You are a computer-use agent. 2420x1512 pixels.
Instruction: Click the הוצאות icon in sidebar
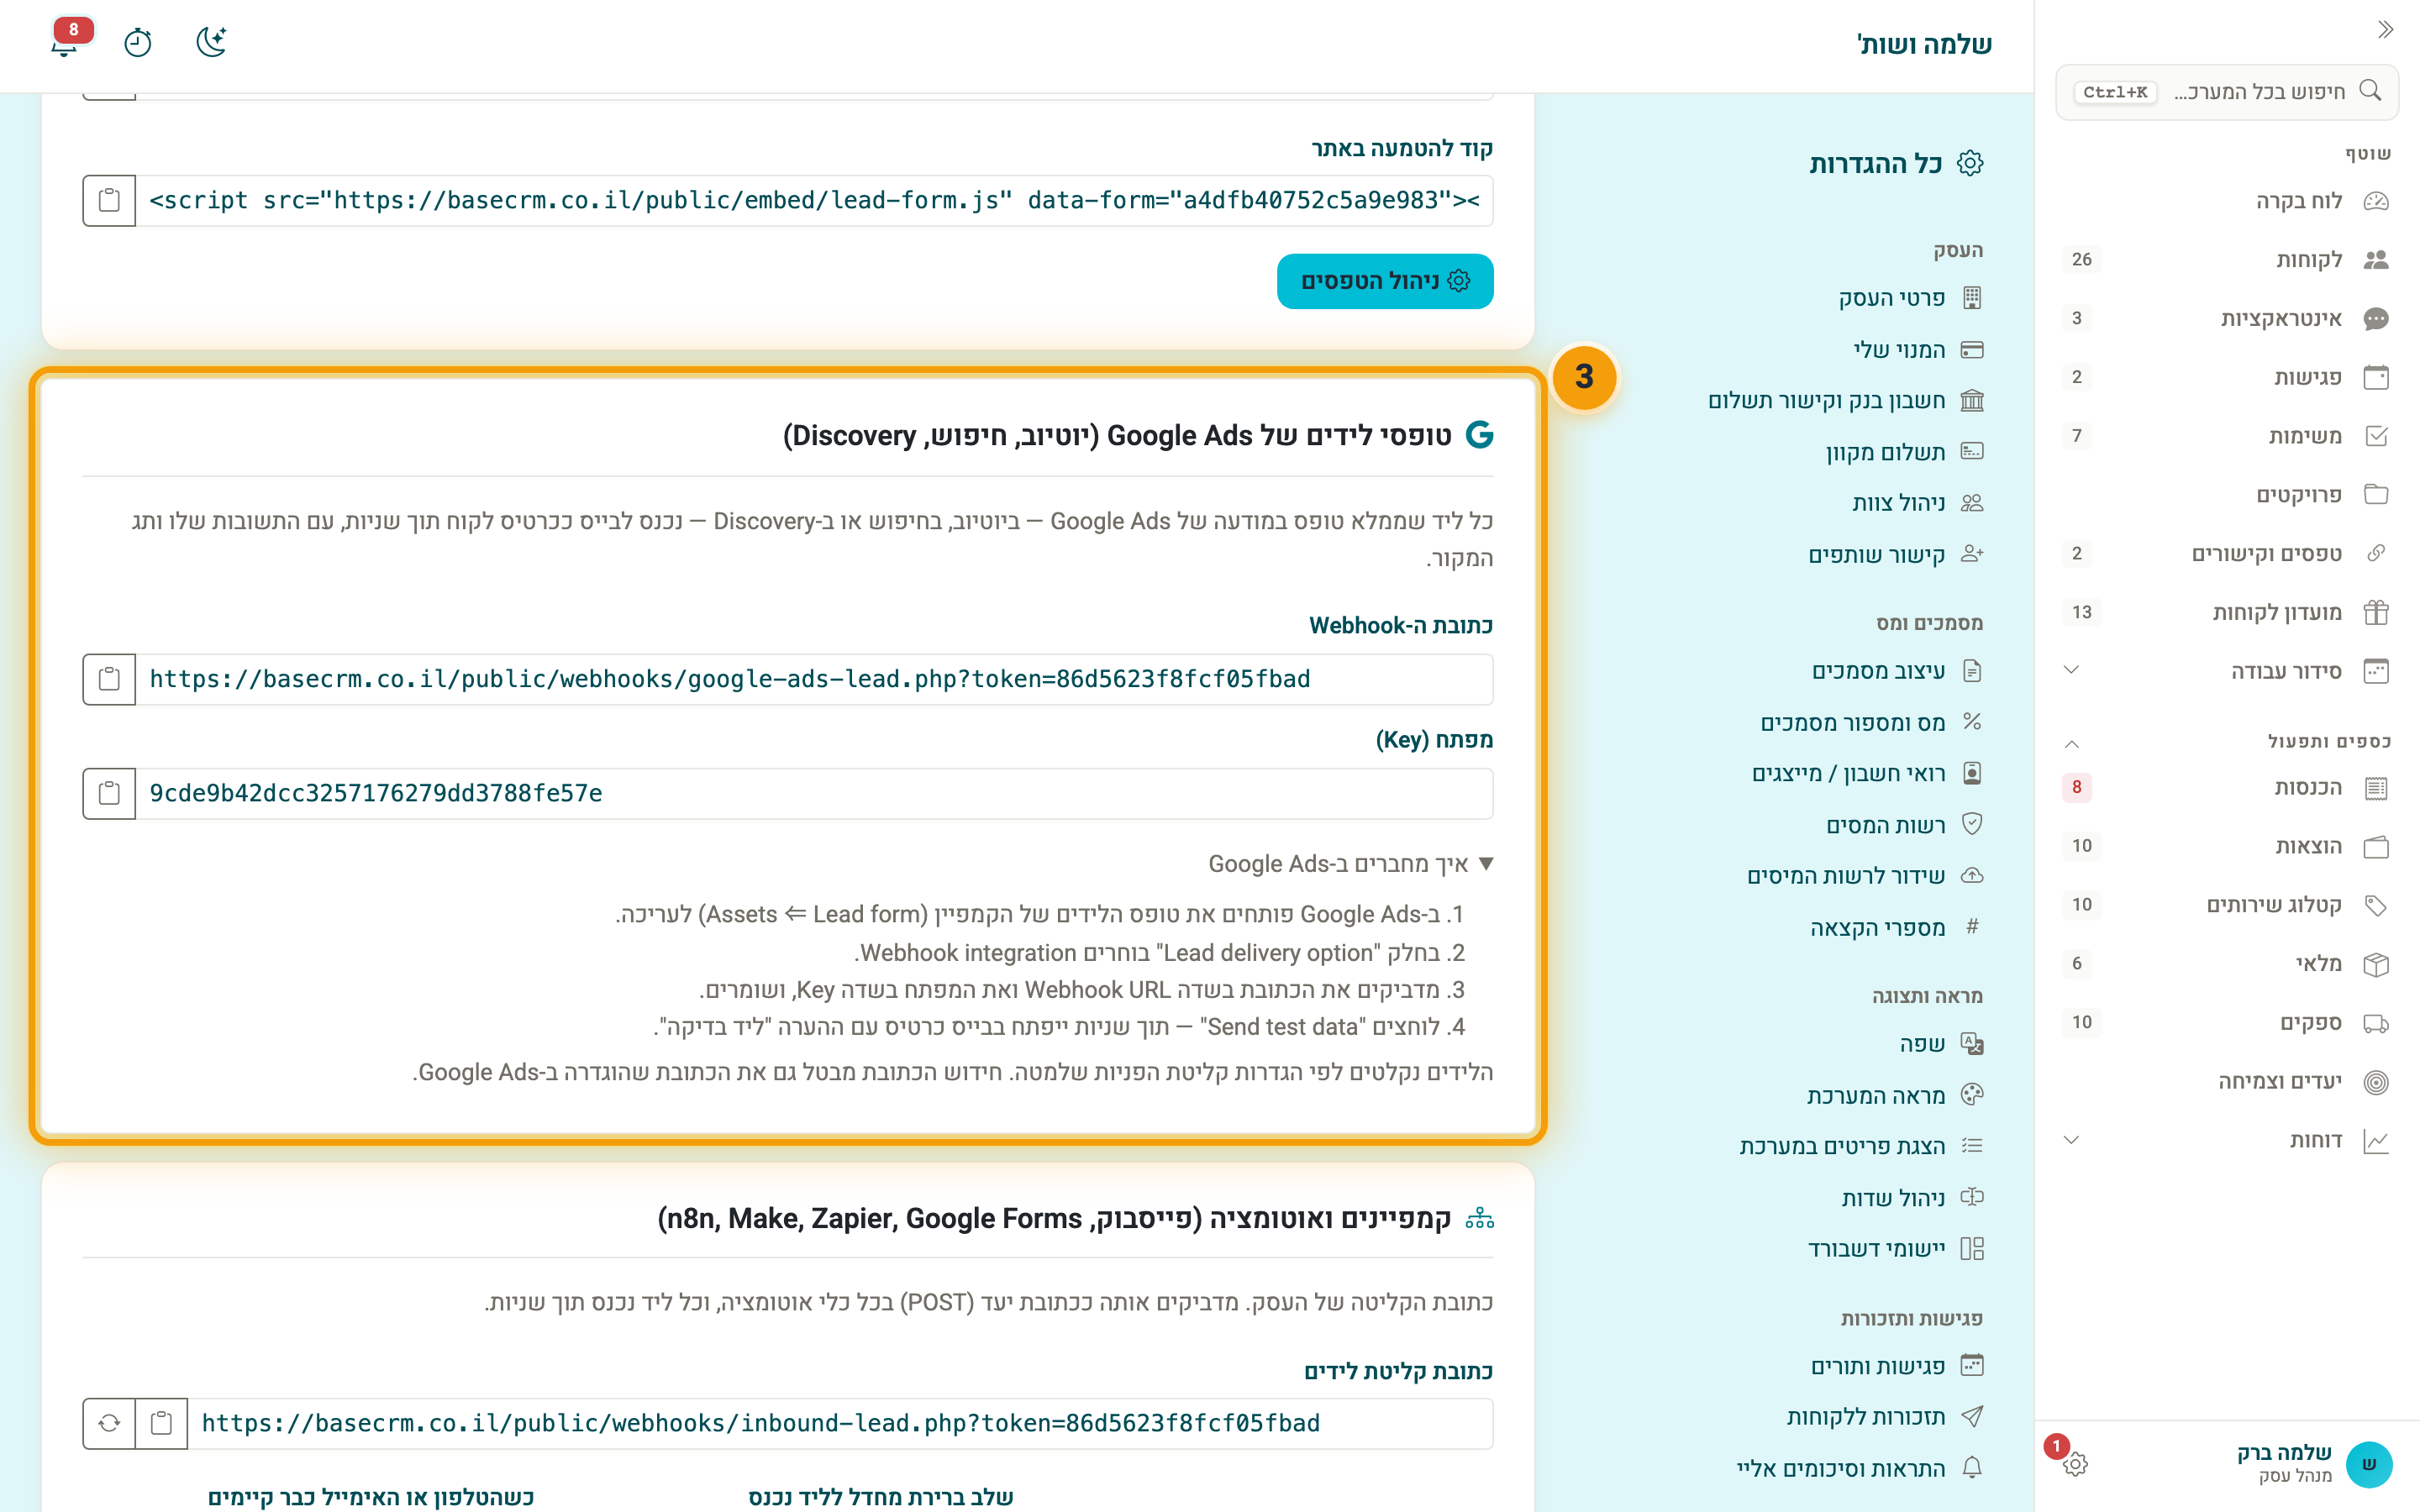[2376, 847]
